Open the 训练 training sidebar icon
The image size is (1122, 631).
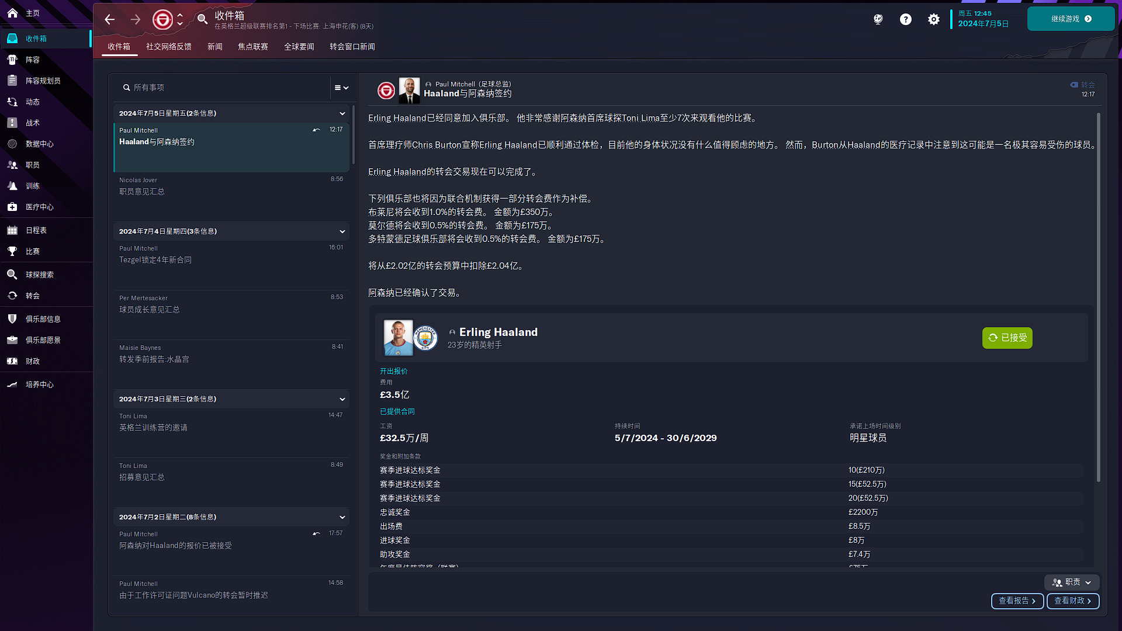pos(12,186)
